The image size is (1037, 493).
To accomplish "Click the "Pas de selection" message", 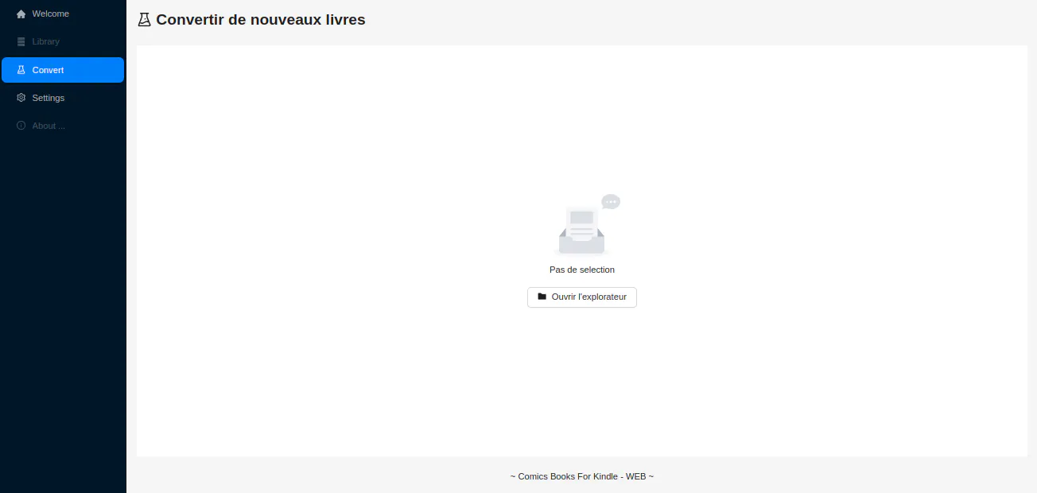I will click(582, 270).
